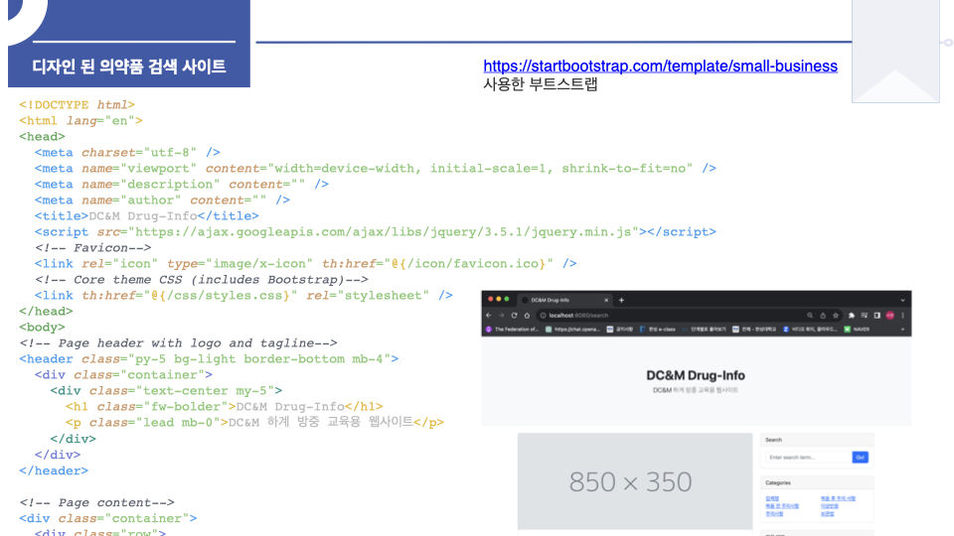Click the Enter search term field
The image size is (954, 536).
tap(808, 457)
